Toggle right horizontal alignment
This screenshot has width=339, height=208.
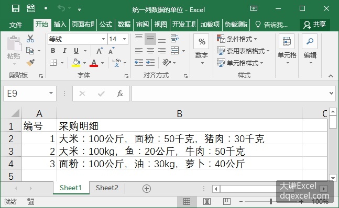coord(162,51)
